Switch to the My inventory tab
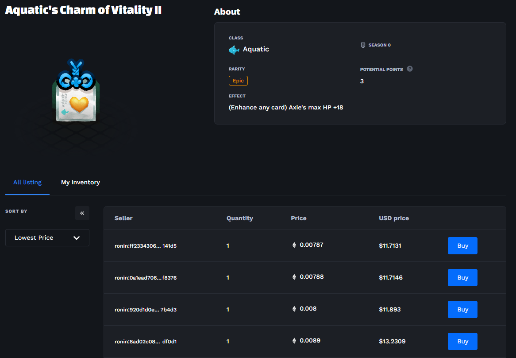 [80, 183]
